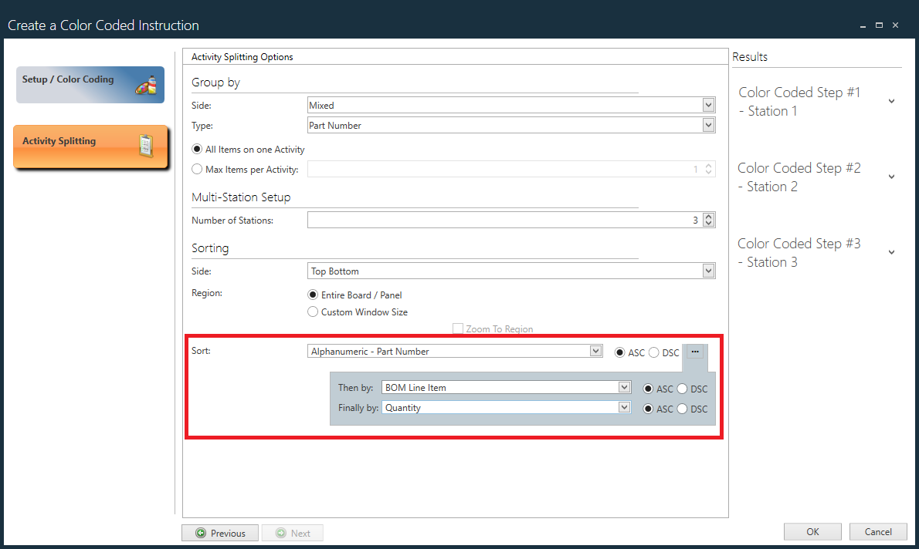Screen dimensions: 919x549
Task: Switch primary sort order to DSC
Action: [654, 351]
